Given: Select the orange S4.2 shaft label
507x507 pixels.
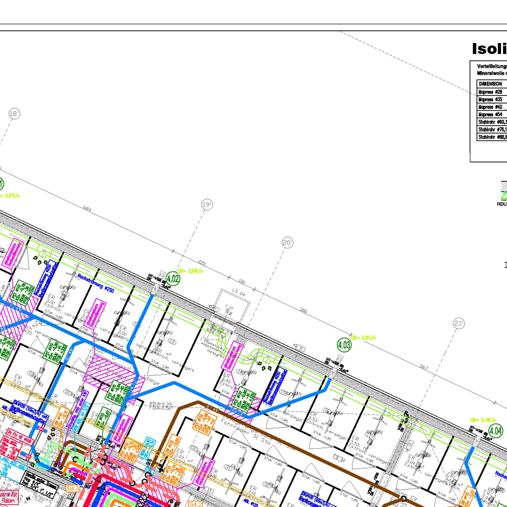Looking at the screenshot, I should 196,504.
